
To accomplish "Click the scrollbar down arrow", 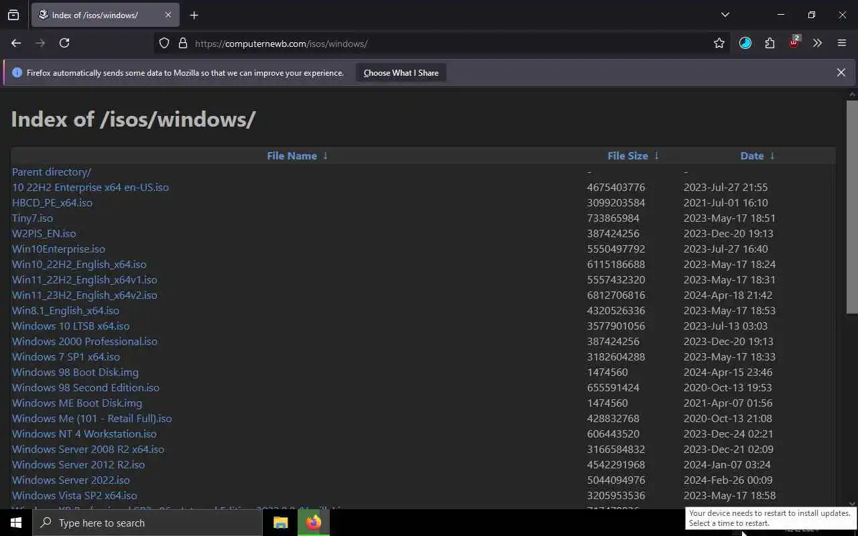I will point(852,504).
